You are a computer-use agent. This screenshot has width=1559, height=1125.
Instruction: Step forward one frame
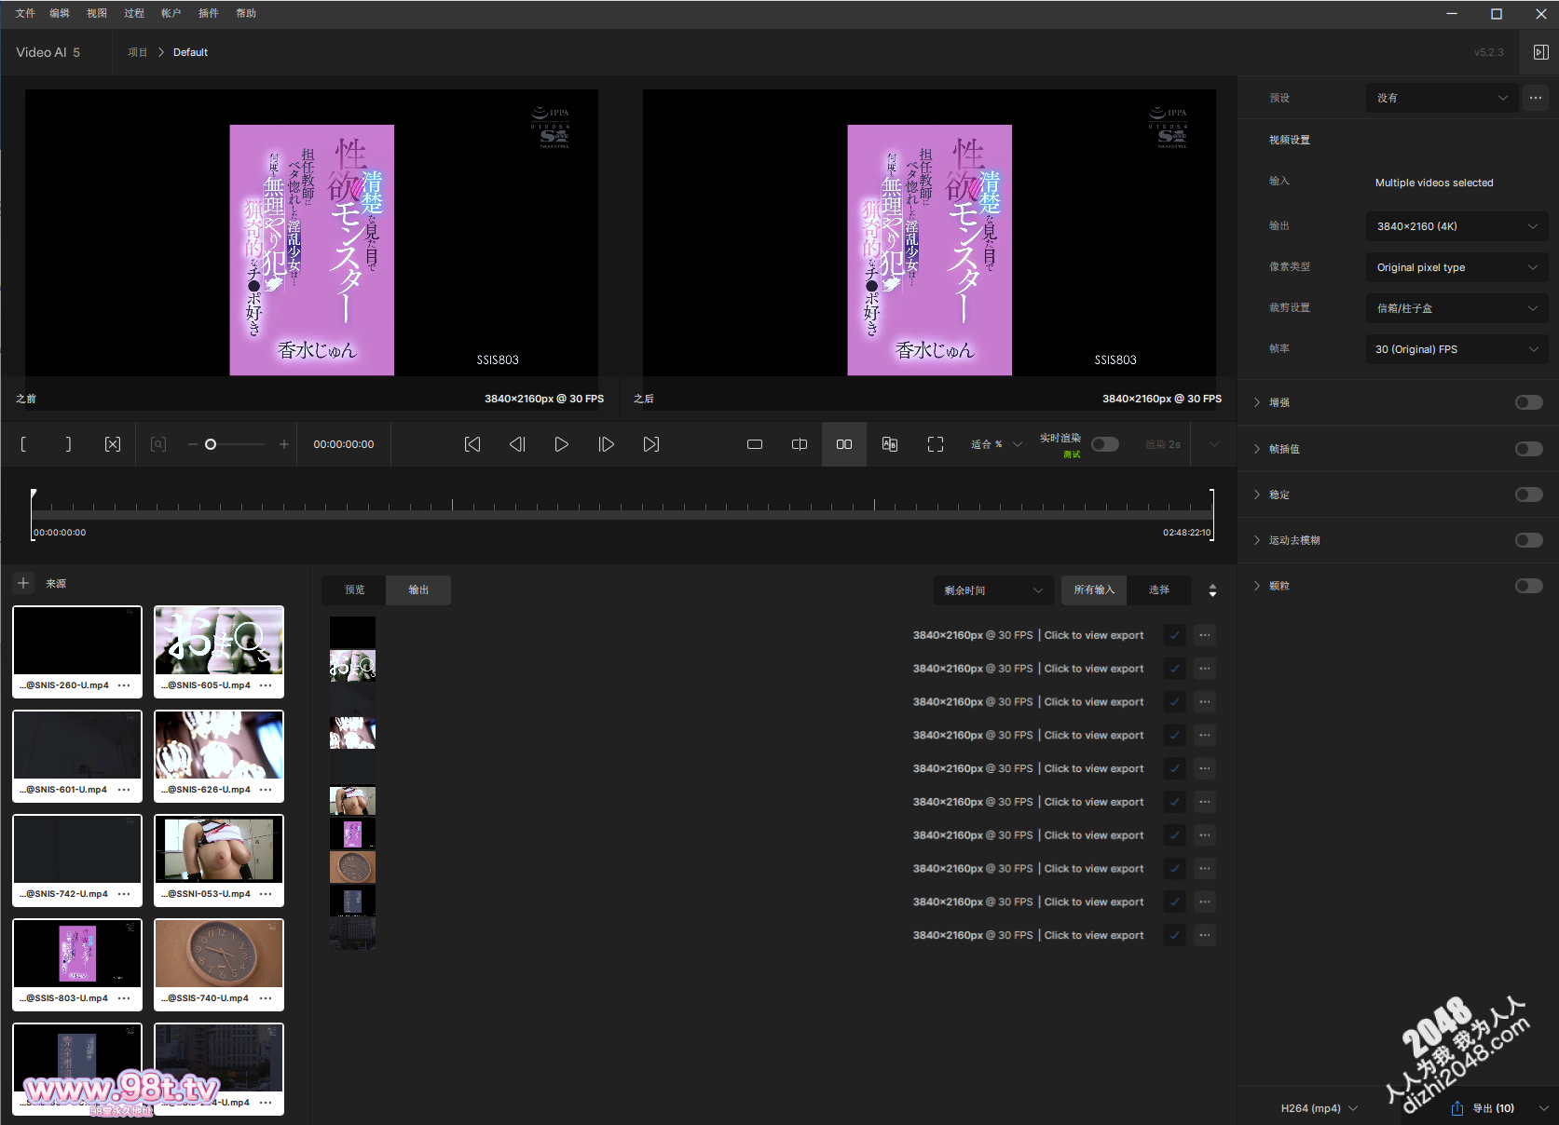[x=607, y=444]
